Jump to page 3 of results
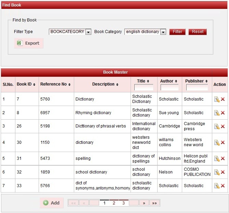 point(123,203)
